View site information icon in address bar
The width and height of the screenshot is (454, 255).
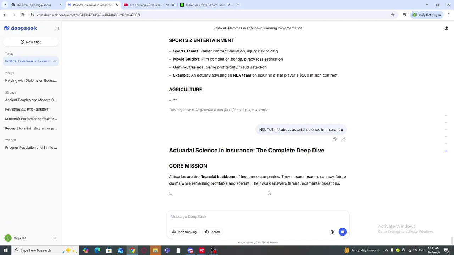click(32, 15)
